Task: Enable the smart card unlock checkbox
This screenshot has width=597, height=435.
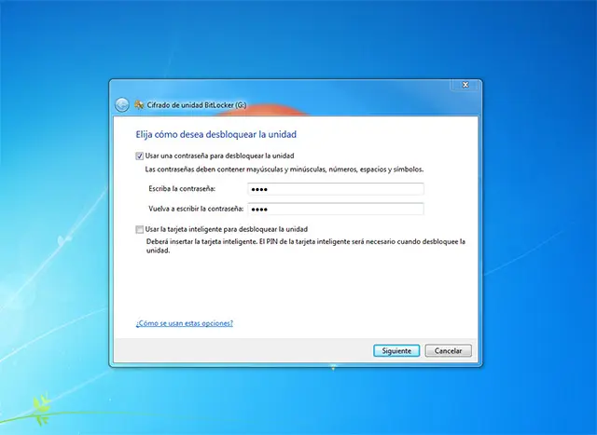Action: tap(140, 229)
